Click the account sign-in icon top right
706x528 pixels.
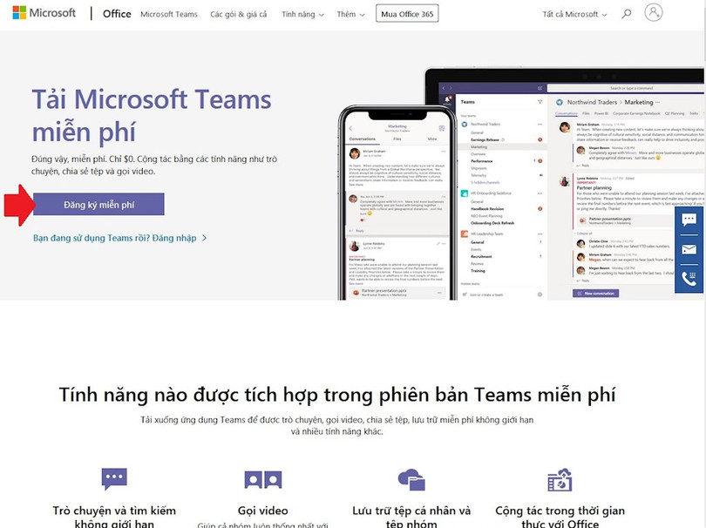pos(654,13)
